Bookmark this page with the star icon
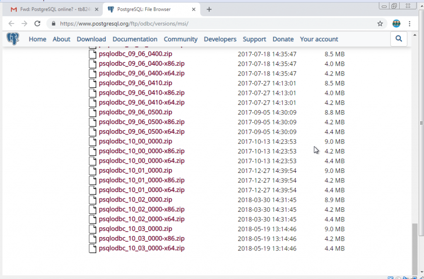 (380, 24)
